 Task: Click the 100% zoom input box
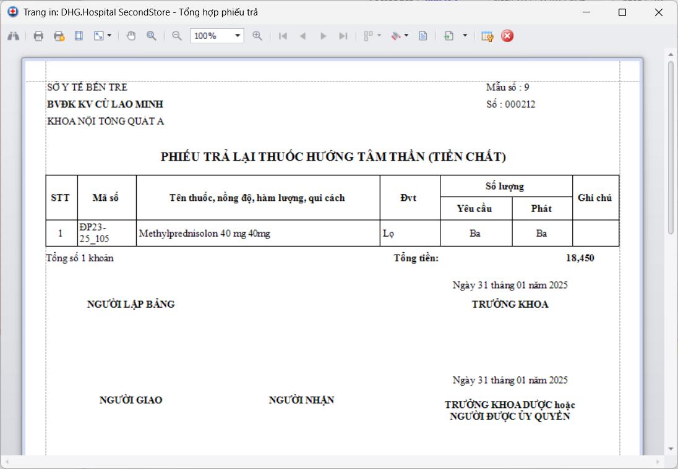point(212,36)
